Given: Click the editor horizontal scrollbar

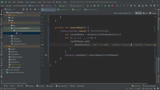Looking at the screenshot, I should [x=99, y=83].
